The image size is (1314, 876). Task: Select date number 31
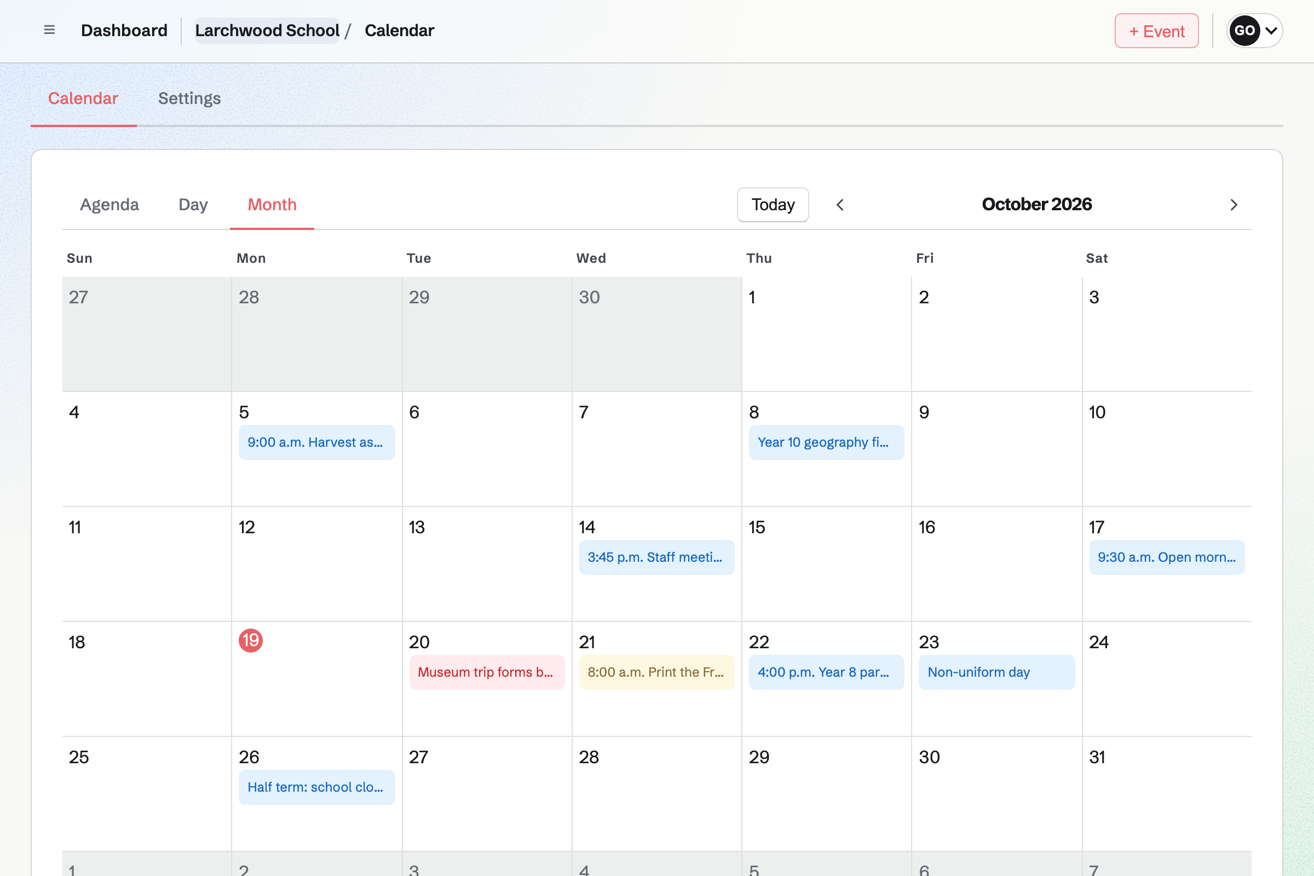click(x=1097, y=758)
